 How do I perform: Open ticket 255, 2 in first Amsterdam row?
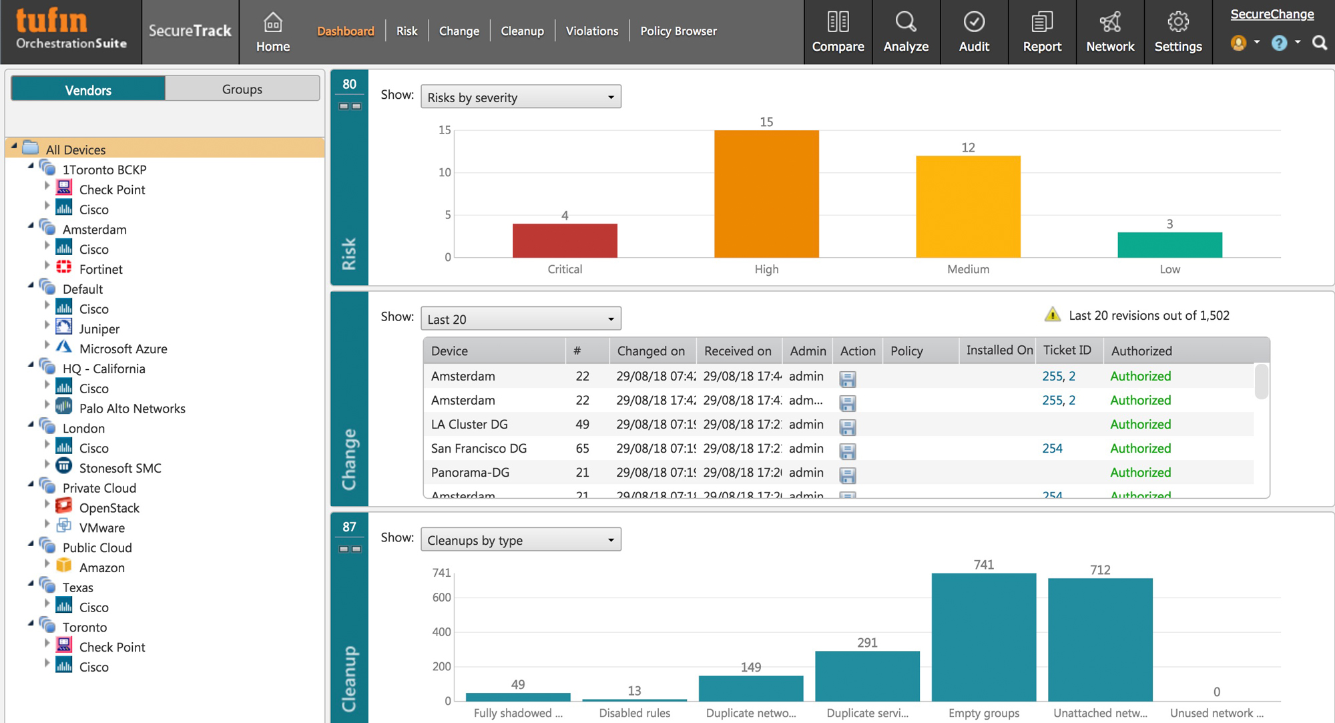coord(1059,376)
